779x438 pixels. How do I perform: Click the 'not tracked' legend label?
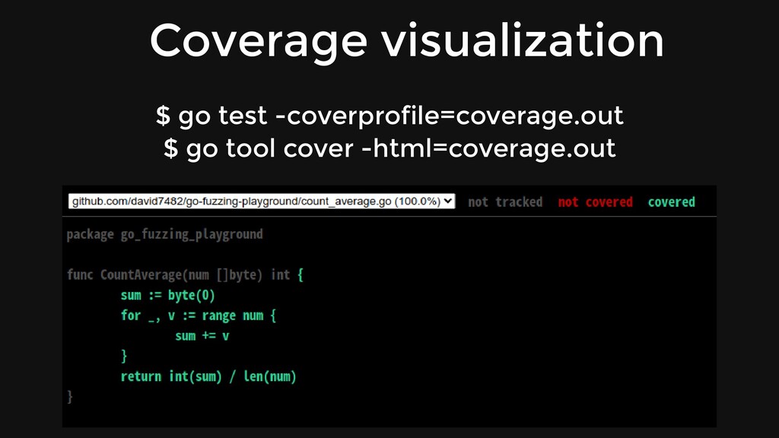505,202
